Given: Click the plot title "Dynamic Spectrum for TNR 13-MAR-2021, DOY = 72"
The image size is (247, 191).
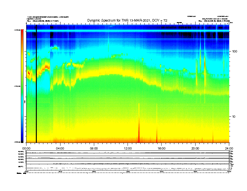Looking at the screenshot, I should pyautogui.click(x=127, y=20).
